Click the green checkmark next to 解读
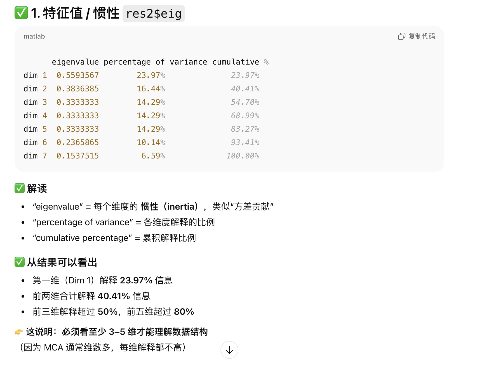The image size is (498, 365). [20, 188]
